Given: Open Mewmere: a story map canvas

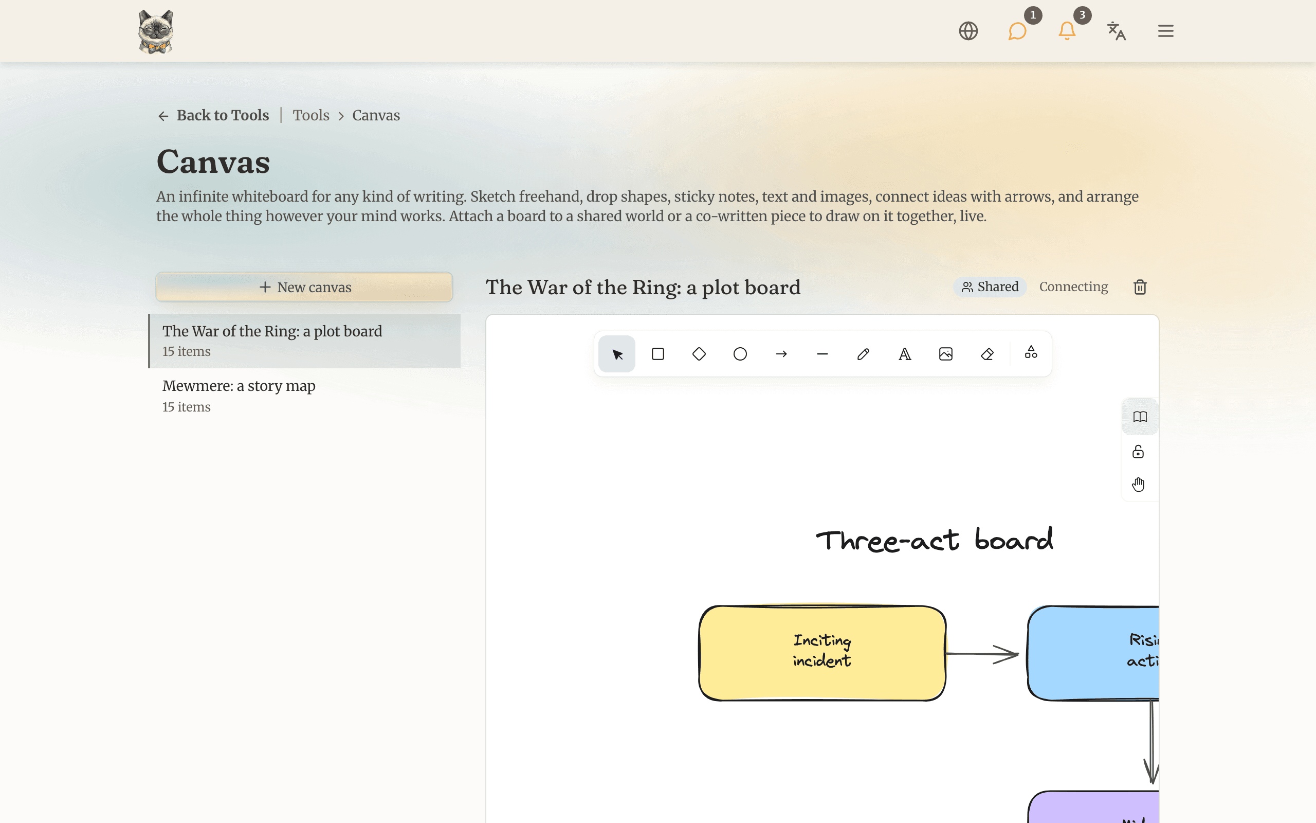Looking at the screenshot, I should (304, 396).
